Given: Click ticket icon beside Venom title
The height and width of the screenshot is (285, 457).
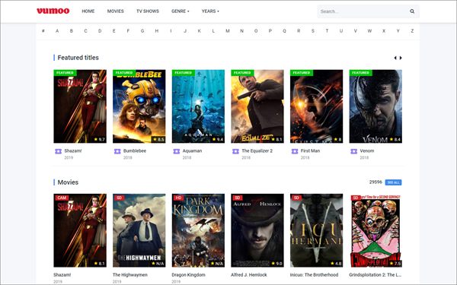Looking at the screenshot, I should [354, 151].
